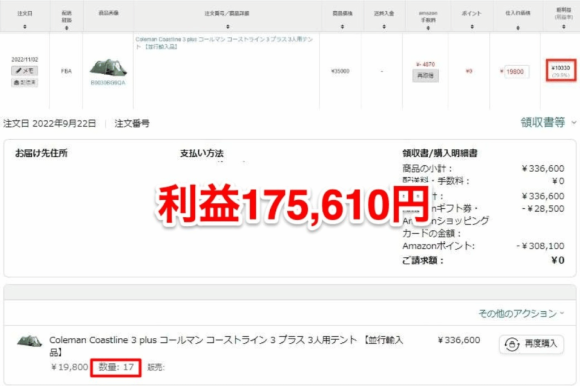580x386 pixels.
Task: Sort by 送料入金 column arrows
Action: point(384,27)
